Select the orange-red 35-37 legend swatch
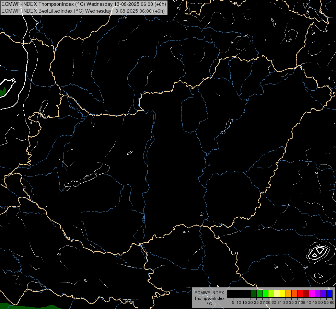The width and height of the screenshot is (336, 309). 294,294
